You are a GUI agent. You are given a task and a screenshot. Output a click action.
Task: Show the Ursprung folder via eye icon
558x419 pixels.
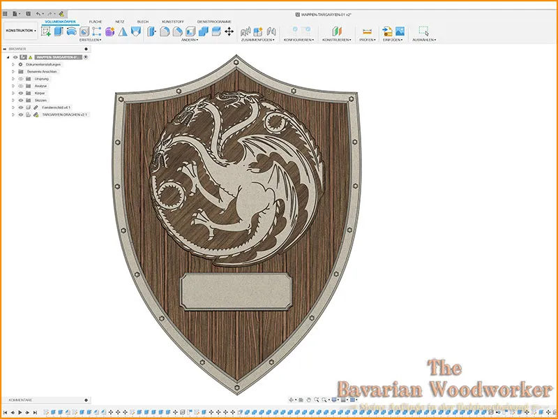pos(21,79)
